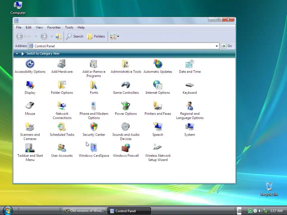This screenshot has width=287, height=215.
Task: Open Mouse settings icon
Action: click(30, 109)
